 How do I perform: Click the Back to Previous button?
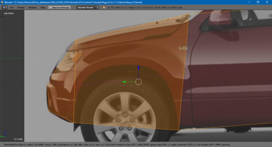59,7
